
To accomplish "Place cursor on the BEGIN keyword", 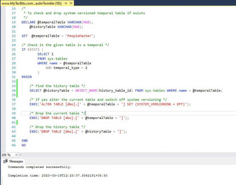I will click(x=26, y=77).
